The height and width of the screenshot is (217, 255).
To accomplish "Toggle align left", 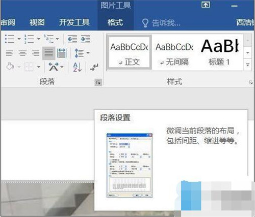I will point(10,53).
